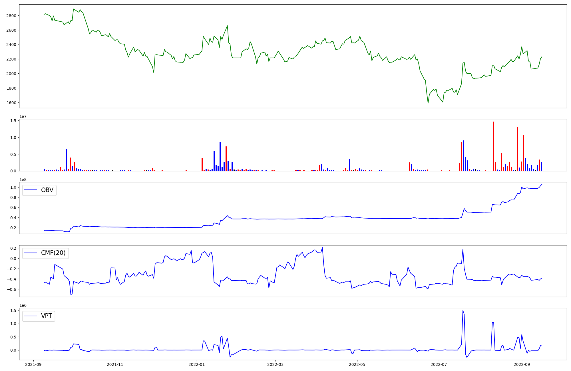571x371 pixels.
Task: Click the 2021-11 date tick label
Action: pyautogui.click(x=115, y=364)
